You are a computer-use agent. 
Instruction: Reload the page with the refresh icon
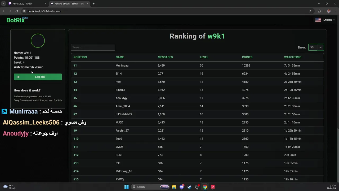(x=16, y=11)
